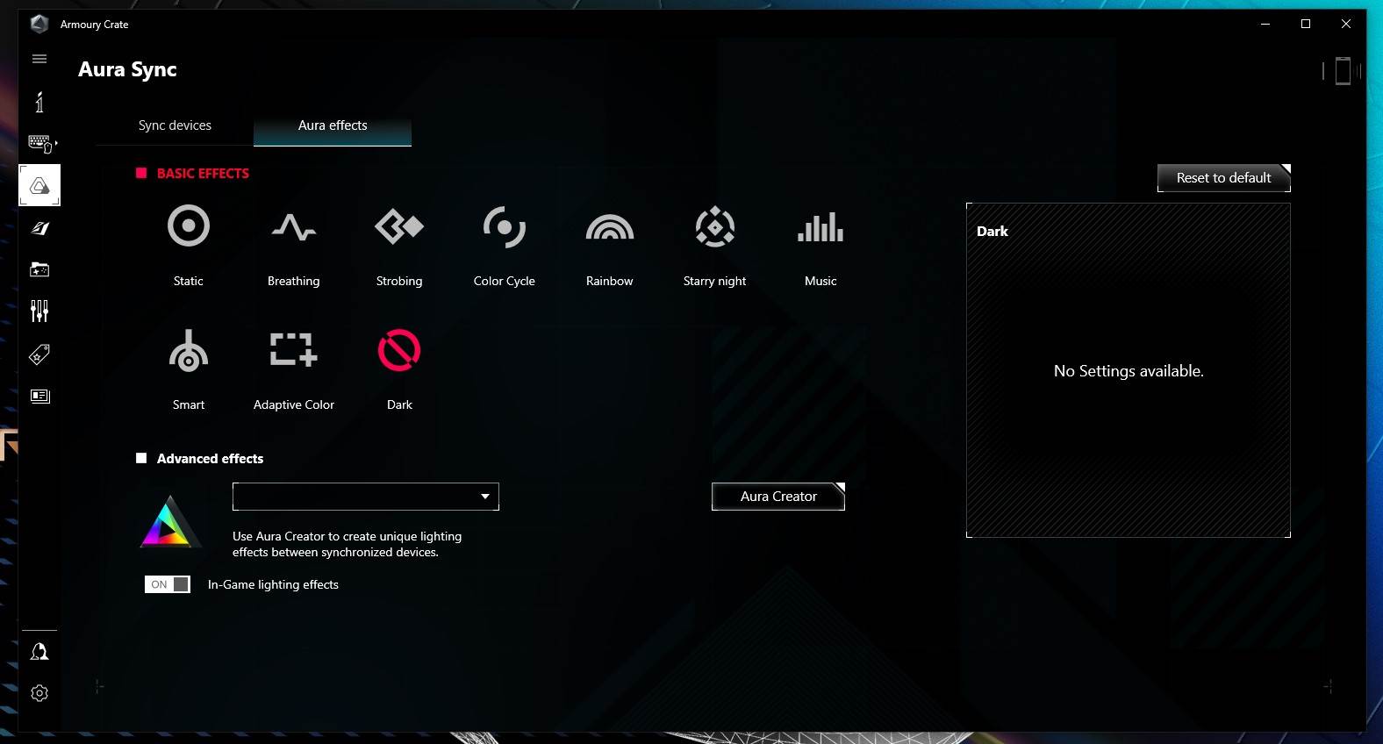Toggle In-Game lighting effects switch
The width and height of the screenshot is (1383, 744).
pos(167,584)
